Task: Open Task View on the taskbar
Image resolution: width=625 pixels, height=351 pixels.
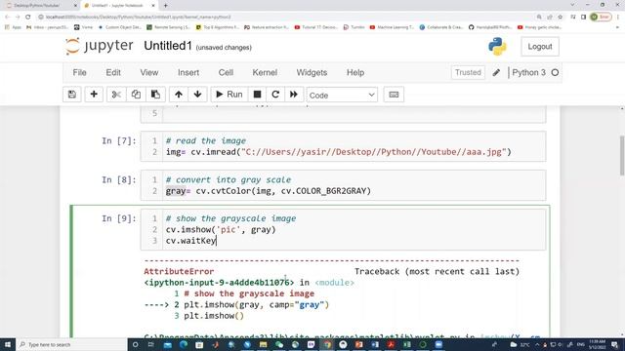Action: [151, 344]
